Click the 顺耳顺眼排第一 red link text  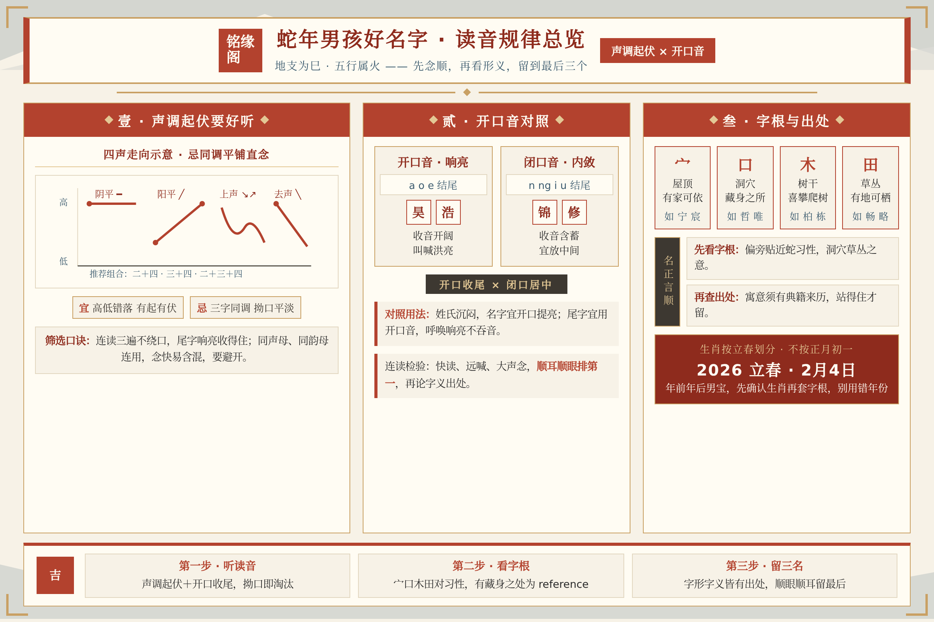pyautogui.click(x=566, y=366)
